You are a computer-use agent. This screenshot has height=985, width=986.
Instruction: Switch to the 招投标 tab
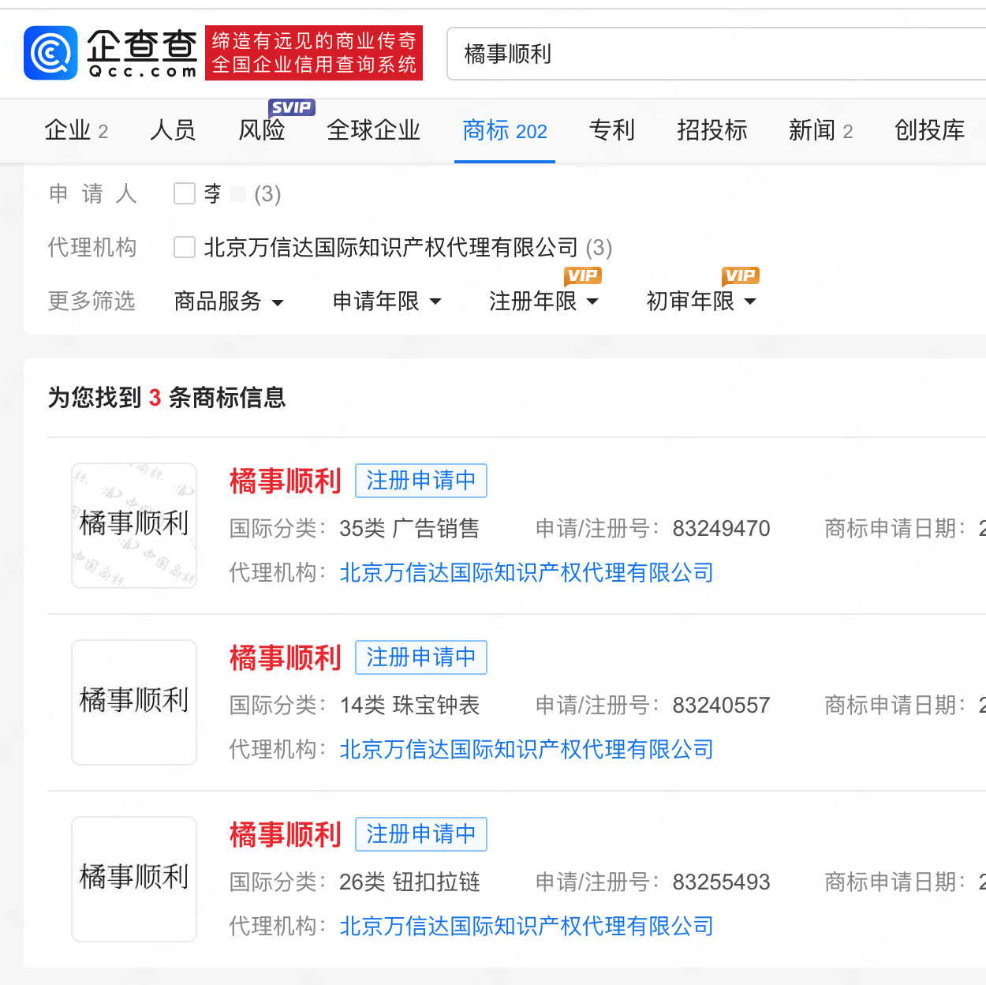pos(711,130)
